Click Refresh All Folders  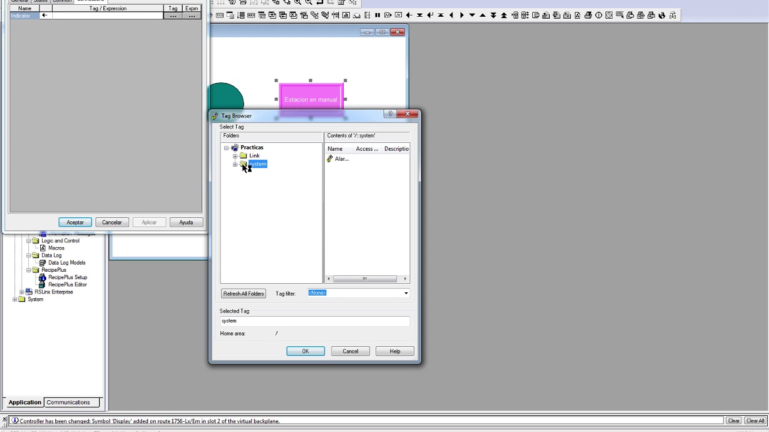(x=243, y=293)
